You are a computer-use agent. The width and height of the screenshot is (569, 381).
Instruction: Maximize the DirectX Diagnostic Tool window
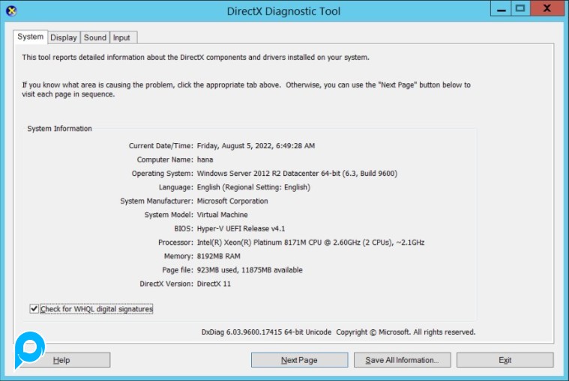[520, 9]
